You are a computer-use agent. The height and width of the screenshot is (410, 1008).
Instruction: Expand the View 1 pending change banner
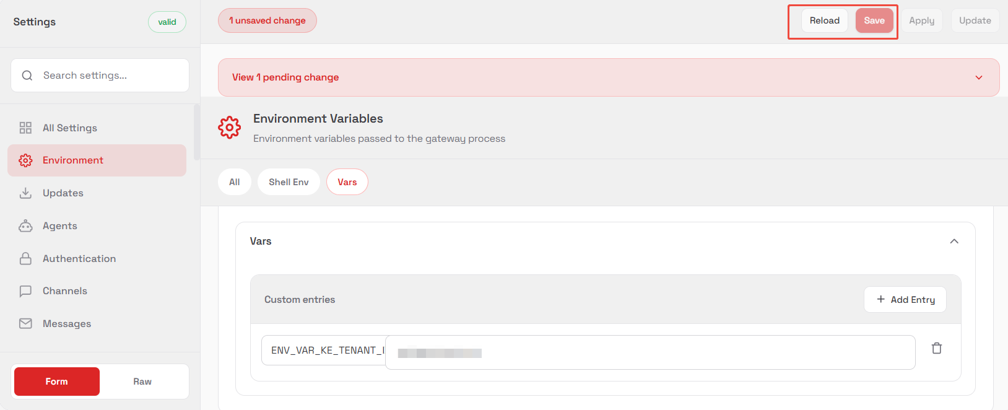[x=978, y=77]
